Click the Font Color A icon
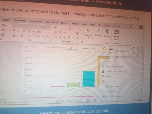 click(22, 36)
